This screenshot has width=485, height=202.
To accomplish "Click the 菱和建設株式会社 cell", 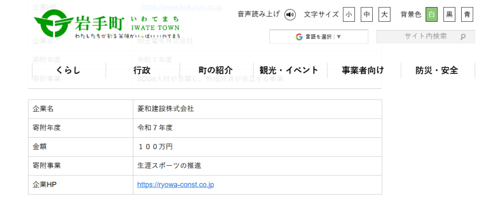I will (x=257, y=109).
